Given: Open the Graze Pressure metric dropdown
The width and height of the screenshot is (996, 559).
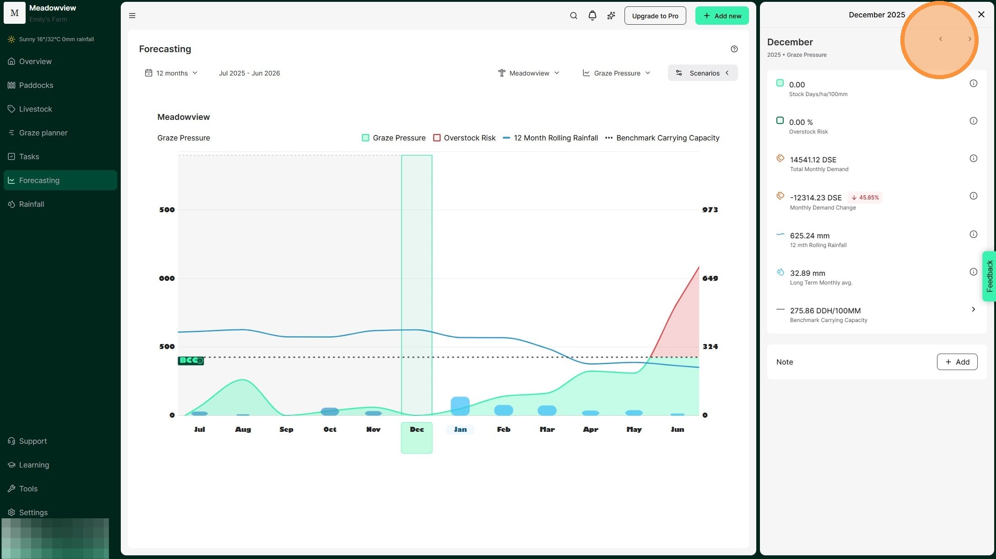Looking at the screenshot, I should point(616,73).
